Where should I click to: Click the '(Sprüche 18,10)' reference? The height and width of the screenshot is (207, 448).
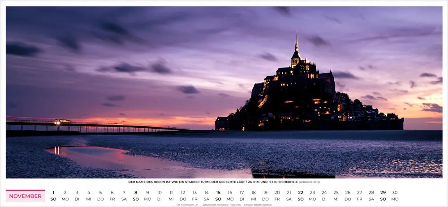(310, 182)
